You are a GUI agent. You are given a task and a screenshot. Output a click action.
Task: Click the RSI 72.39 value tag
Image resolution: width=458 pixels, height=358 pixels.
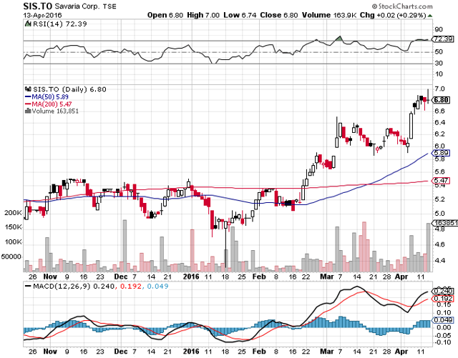click(443, 39)
